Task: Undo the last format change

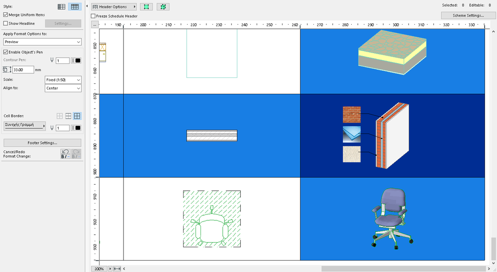Action: coord(65,153)
